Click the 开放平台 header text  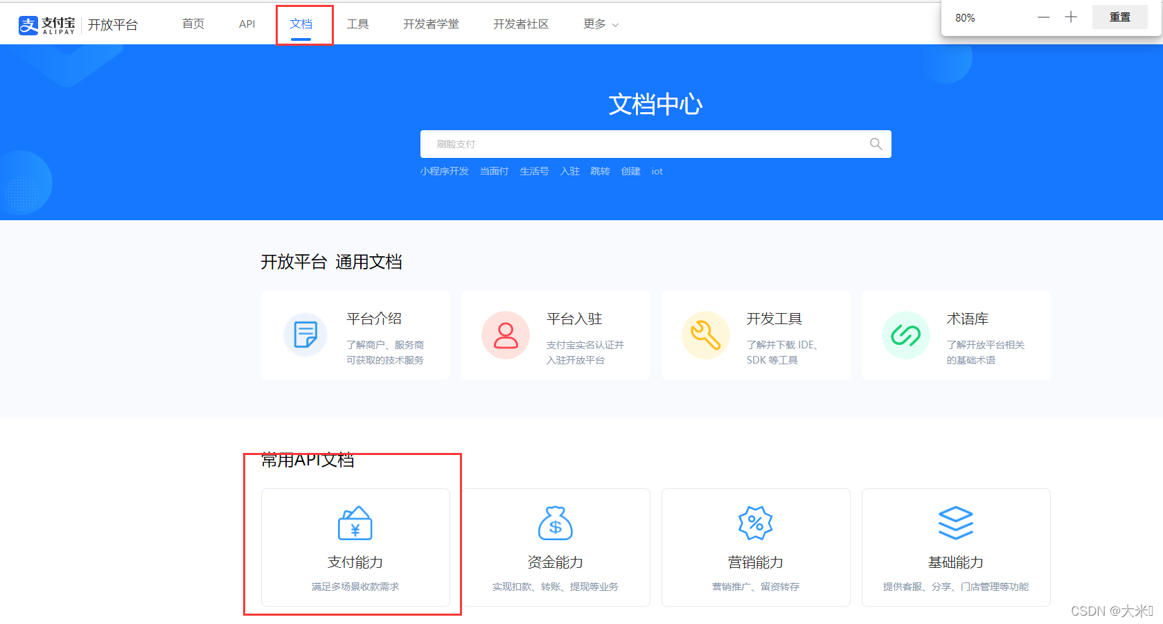pyautogui.click(x=113, y=25)
